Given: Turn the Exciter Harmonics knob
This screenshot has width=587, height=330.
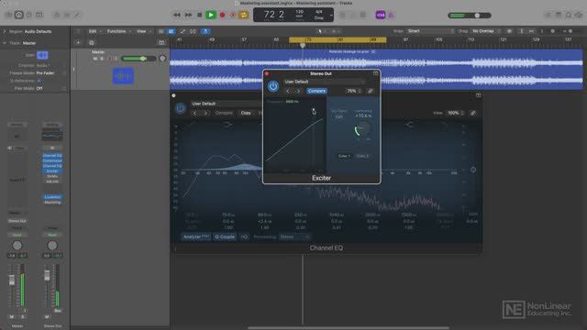Looking at the screenshot, I should tap(362, 129).
